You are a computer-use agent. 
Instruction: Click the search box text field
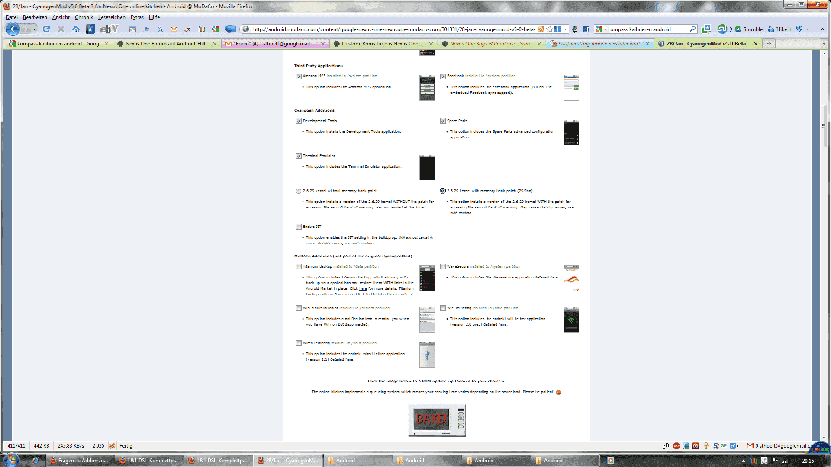[x=648, y=29]
